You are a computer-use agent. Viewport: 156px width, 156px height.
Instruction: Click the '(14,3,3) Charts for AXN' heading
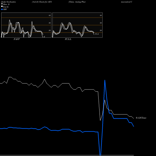42,2
